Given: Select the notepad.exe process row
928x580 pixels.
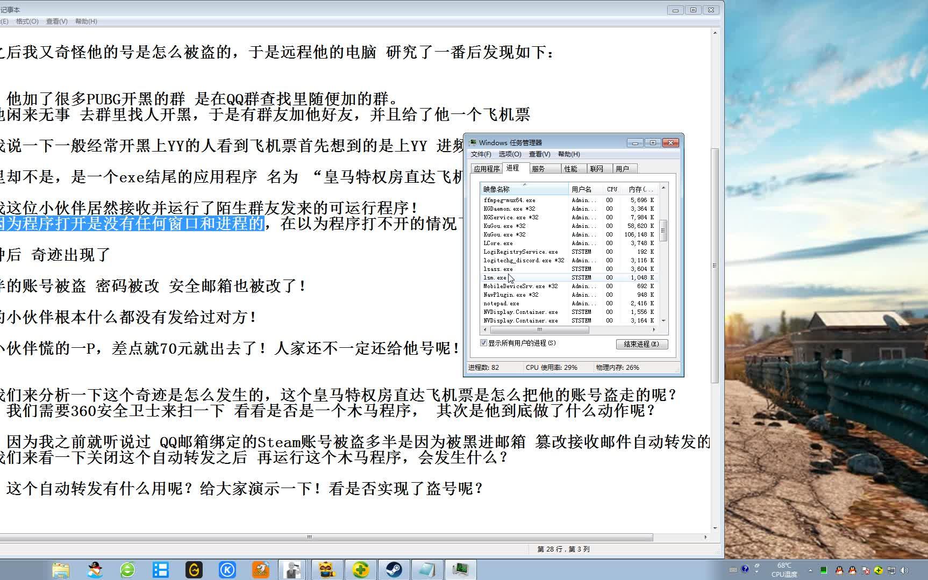Looking at the screenshot, I should 569,303.
